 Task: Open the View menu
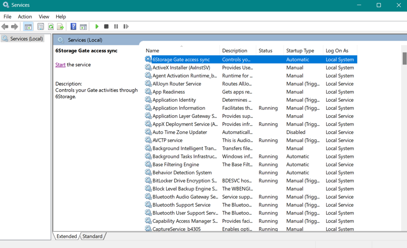click(44, 16)
